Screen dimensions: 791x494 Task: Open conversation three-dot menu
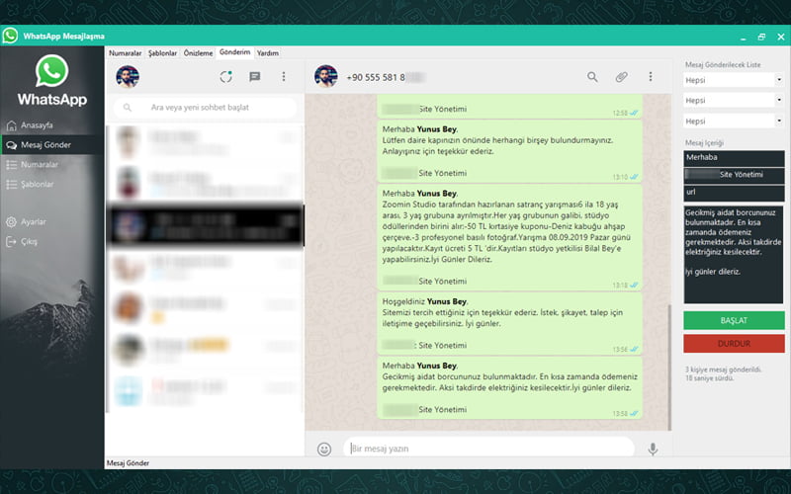click(x=651, y=77)
